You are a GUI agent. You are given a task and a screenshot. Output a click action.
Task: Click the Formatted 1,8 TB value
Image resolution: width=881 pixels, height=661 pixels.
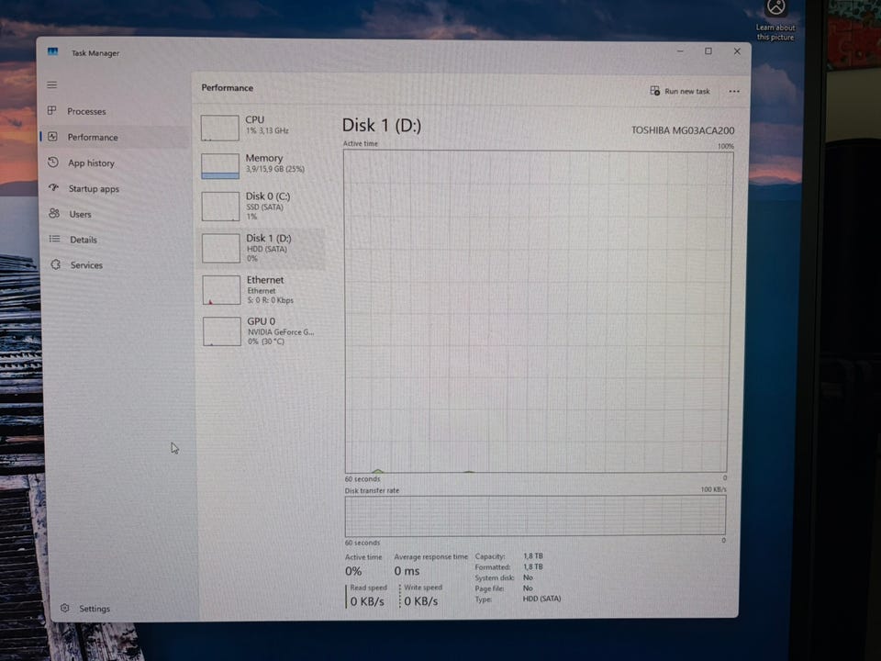pos(533,566)
